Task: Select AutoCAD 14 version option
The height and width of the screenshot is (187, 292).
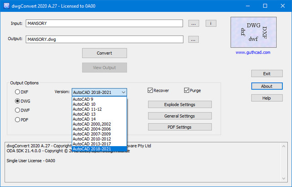Action: point(83,119)
